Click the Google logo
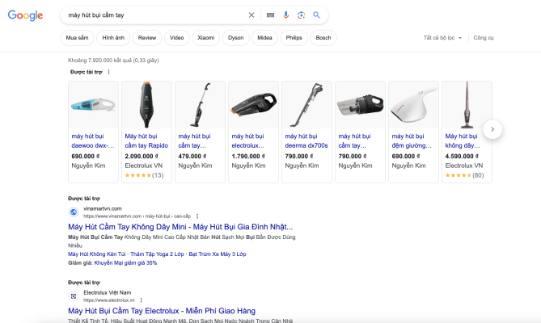Screen dimensions: 541x323 click(x=26, y=15)
